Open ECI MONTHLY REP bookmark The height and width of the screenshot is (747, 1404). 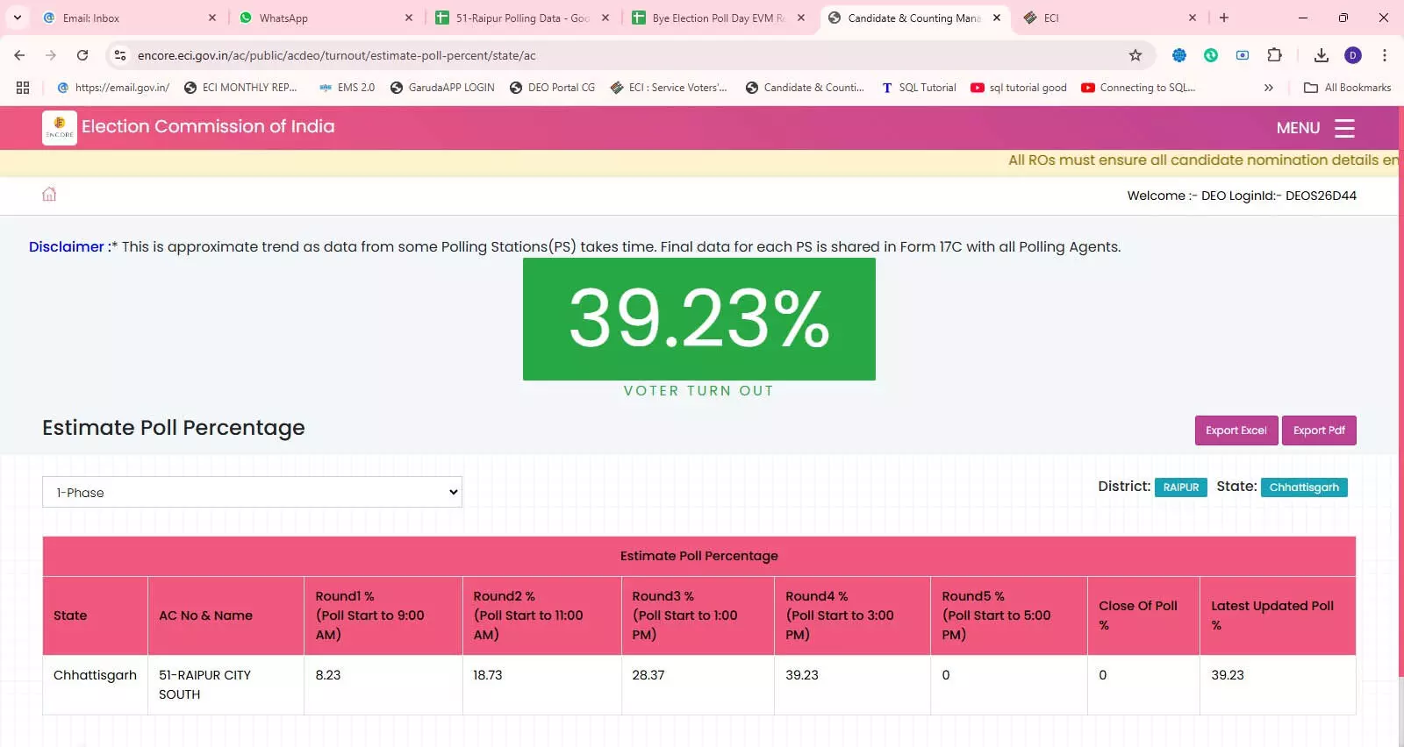pos(240,88)
